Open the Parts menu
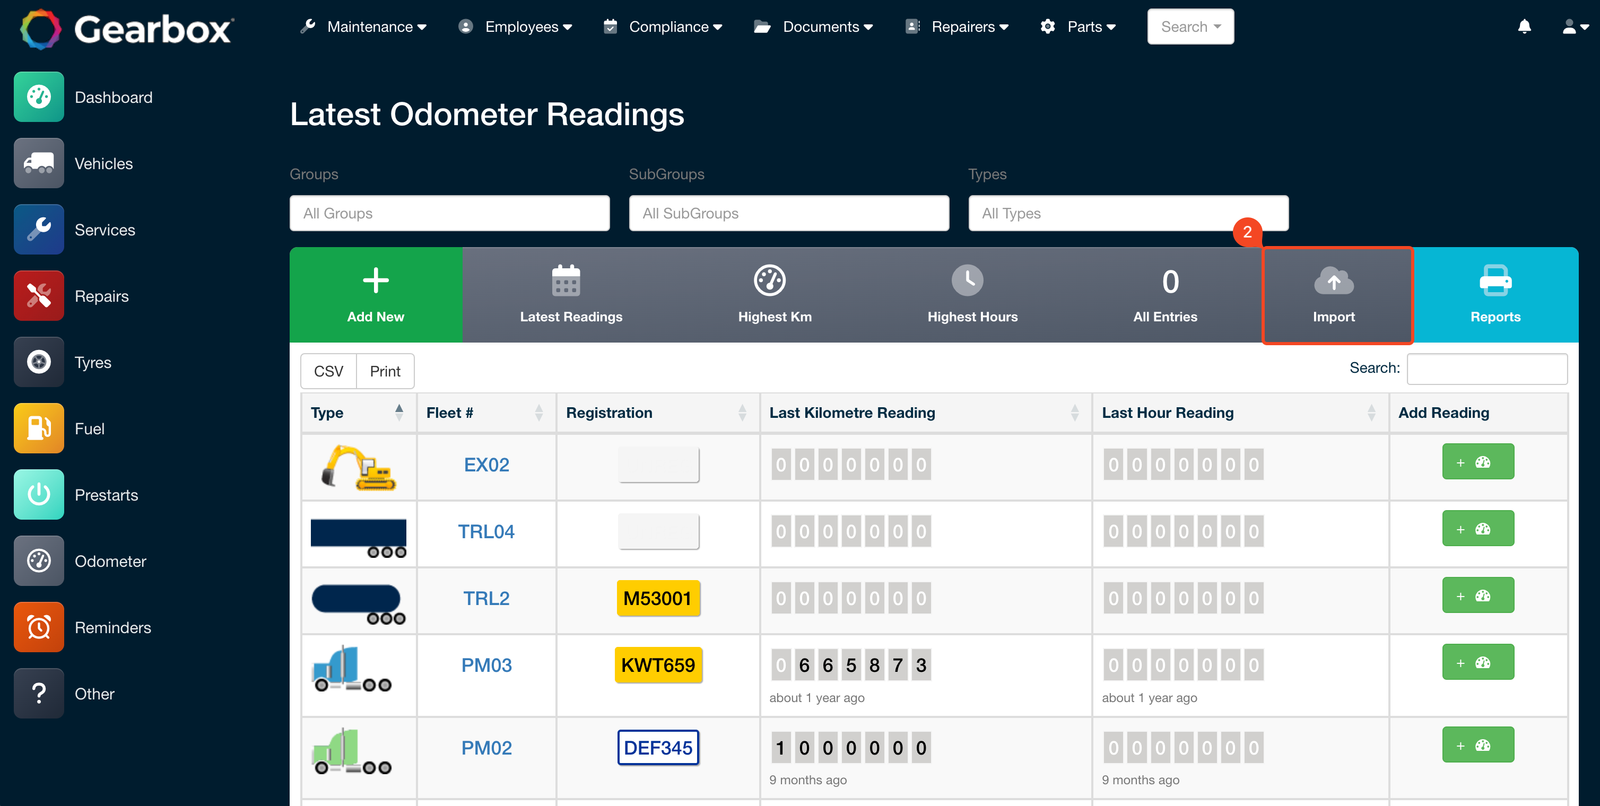Viewport: 1600px width, 806px height. [x=1077, y=27]
